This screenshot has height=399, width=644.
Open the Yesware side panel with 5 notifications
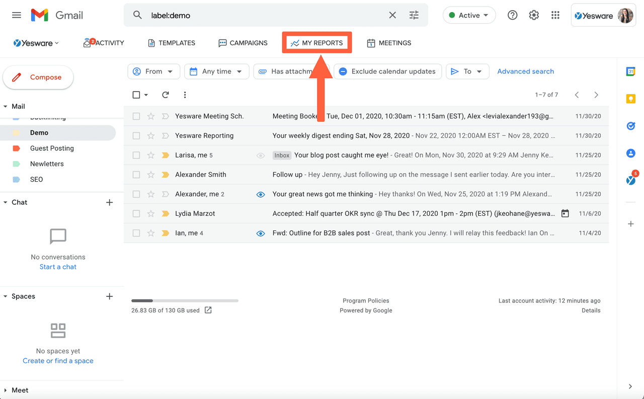pyautogui.click(x=630, y=180)
